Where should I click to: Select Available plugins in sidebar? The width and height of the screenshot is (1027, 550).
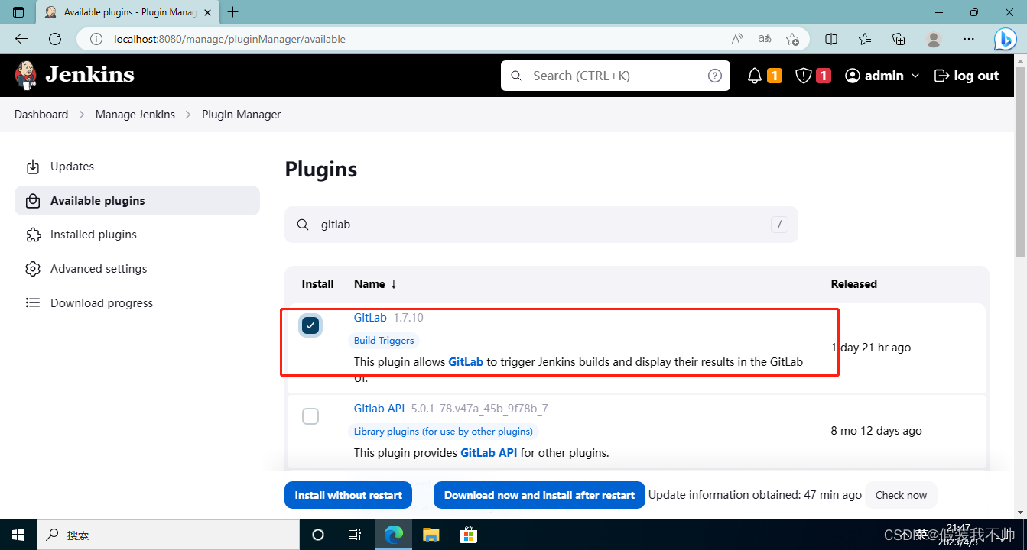[137, 201]
